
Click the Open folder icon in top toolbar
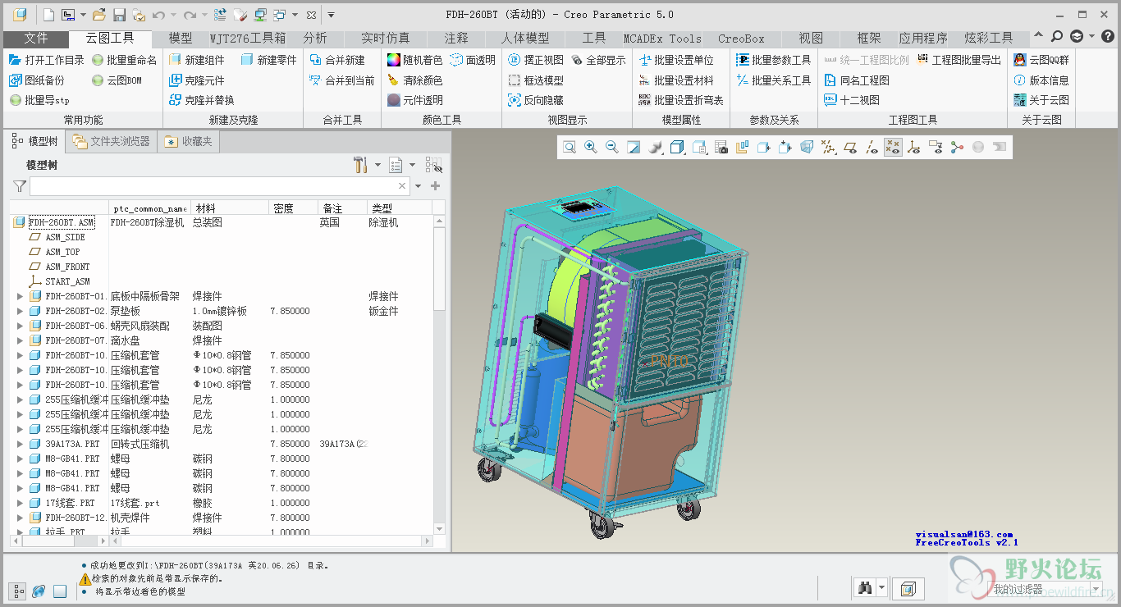pos(98,15)
